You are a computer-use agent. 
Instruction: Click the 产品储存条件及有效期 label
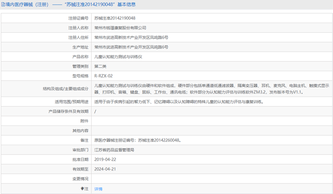(x=69, y=111)
